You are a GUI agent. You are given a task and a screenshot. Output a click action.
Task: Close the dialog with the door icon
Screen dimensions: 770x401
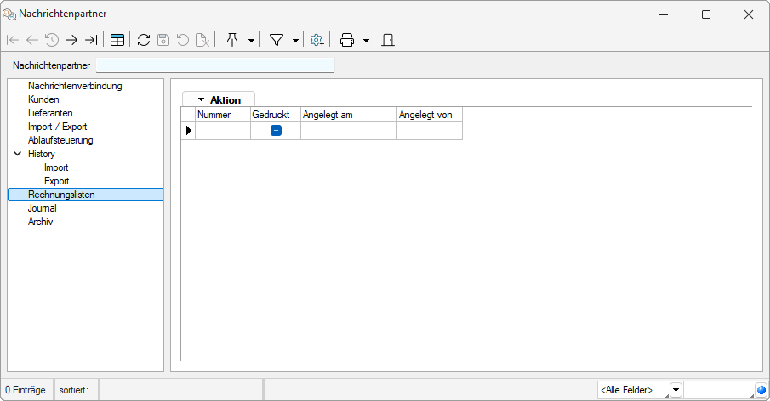pyautogui.click(x=387, y=40)
